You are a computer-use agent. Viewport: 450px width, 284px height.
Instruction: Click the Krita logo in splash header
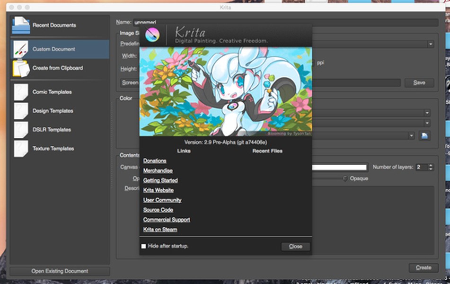coord(153,35)
